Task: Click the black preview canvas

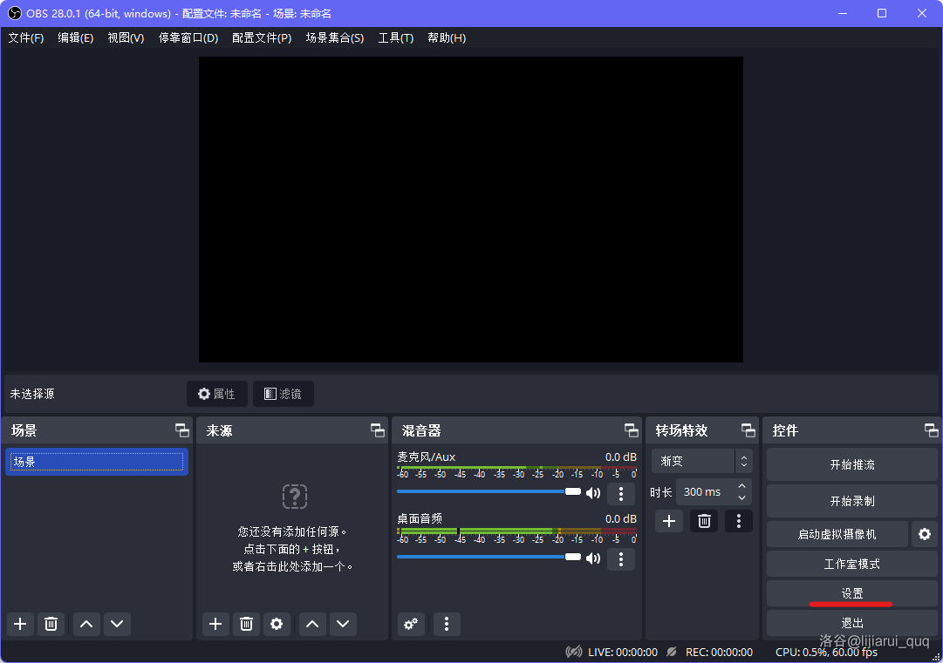Action: point(471,210)
